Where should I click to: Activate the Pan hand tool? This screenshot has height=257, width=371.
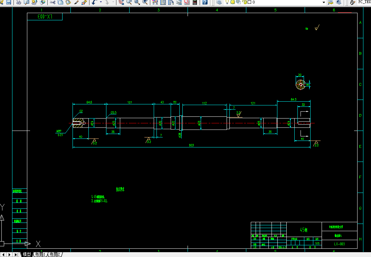121,2
